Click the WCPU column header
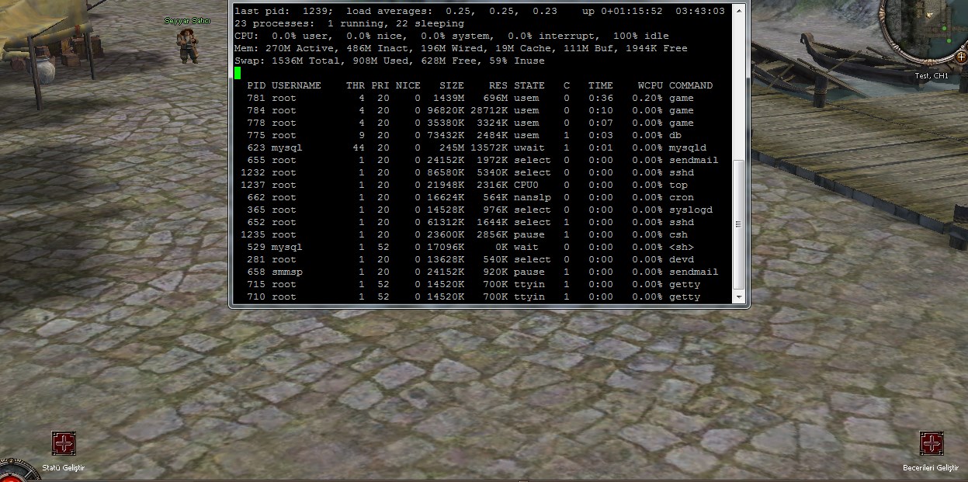 point(650,85)
